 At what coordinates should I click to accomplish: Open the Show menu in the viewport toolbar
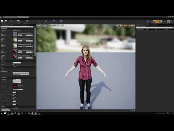[50, 25]
